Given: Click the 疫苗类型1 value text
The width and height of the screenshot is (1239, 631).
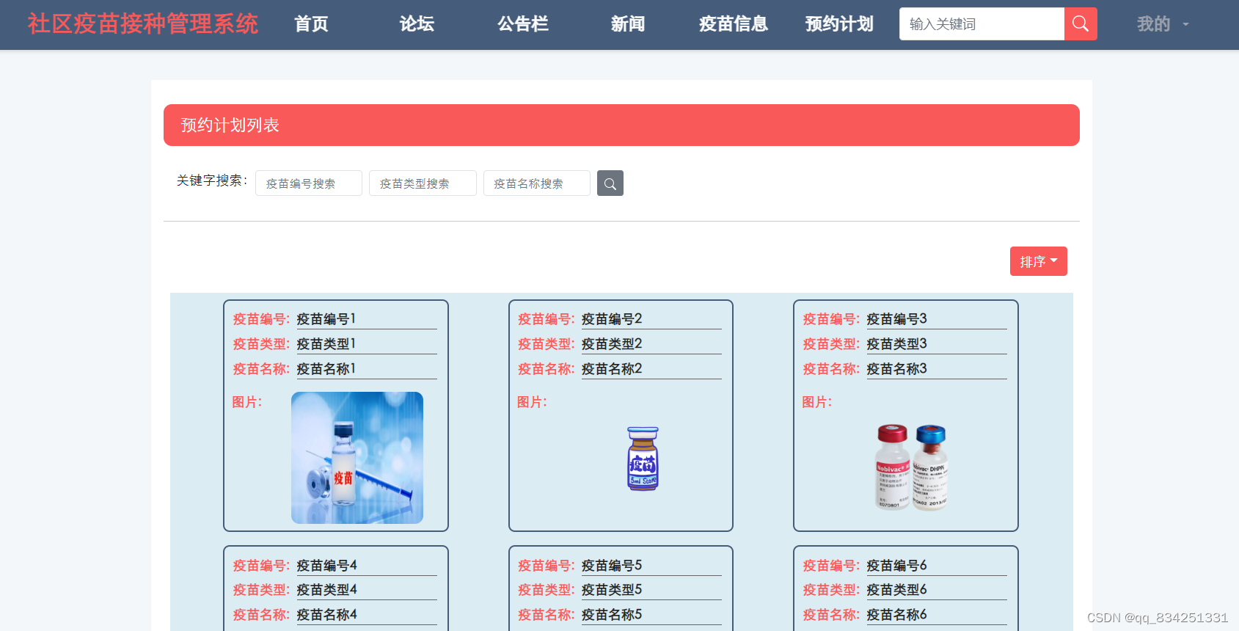Looking at the screenshot, I should [326, 344].
